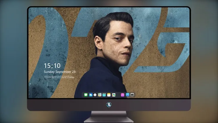Open the yellow Notes app in dock
This screenshot has width=218, height=123.
click(x=109, y=95)
